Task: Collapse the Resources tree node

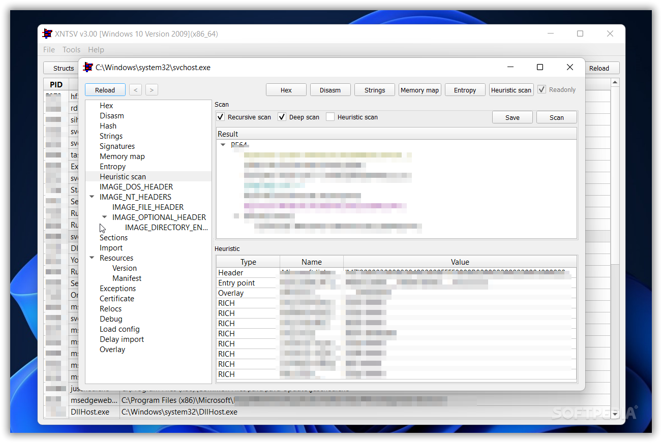Action: [92, 258]
